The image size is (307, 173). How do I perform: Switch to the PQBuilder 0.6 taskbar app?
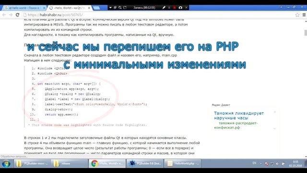pos(145,163)
